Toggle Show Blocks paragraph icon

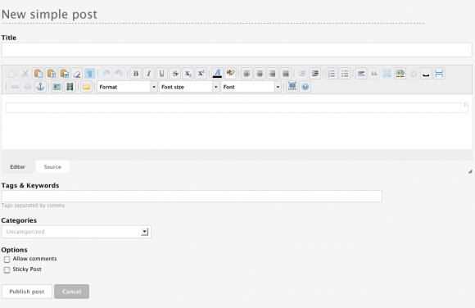[89, 74]
